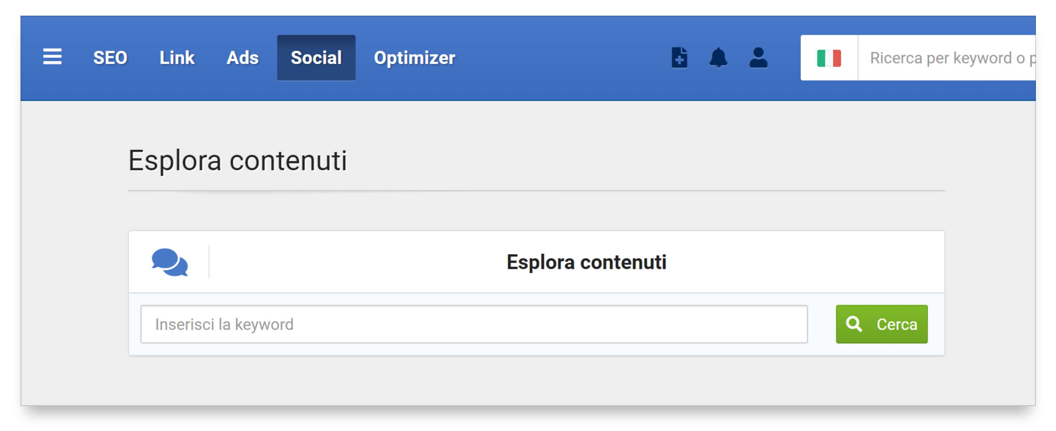The width and height of the screenshot is (1056, 431).
Task: Click the magnifier icon in Cerca button
Action: point(854,324)
